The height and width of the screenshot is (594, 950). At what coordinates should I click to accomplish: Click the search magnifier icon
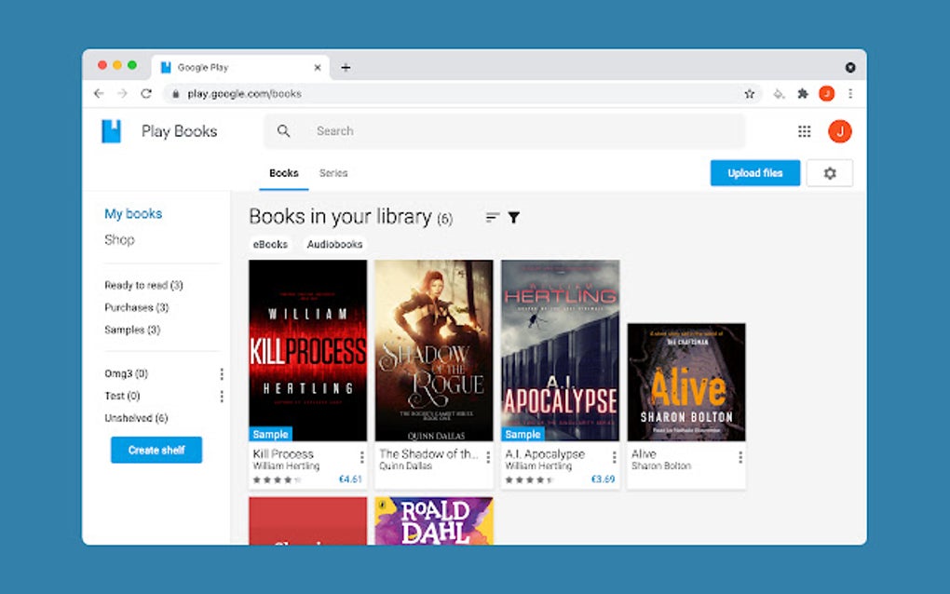[x=282, y=130]
